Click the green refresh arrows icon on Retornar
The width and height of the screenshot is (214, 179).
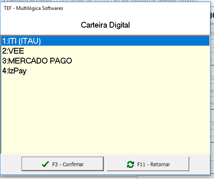tap(130, 164)
